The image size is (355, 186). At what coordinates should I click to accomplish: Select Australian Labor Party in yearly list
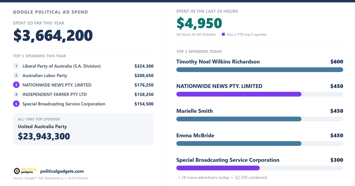click(45, 76)
